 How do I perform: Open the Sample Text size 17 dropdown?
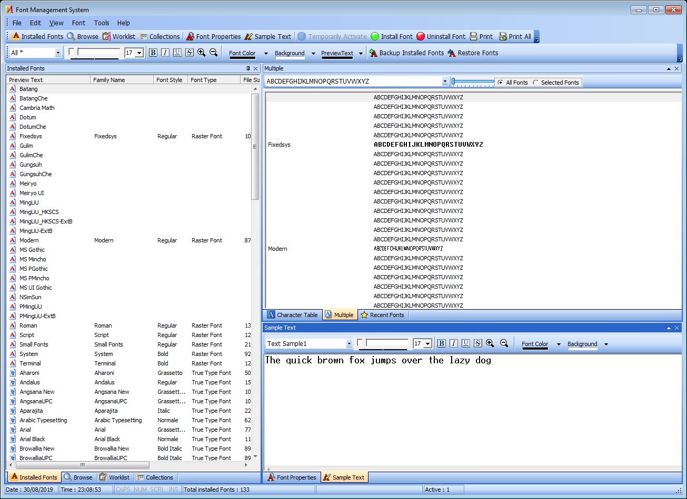428,343
